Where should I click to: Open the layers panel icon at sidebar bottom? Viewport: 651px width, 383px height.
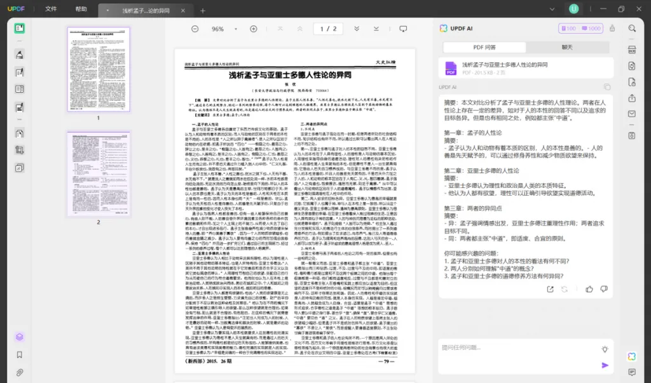coord(20,337)
